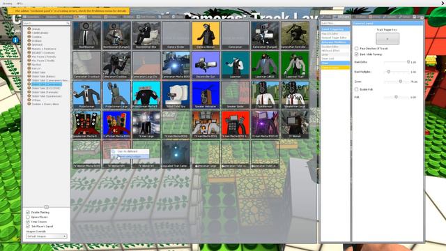This screenshot has height=251, width=446.
Task: Select the Cameraman (Ranged) NPC tile
Action: click(x=265, y=35)
